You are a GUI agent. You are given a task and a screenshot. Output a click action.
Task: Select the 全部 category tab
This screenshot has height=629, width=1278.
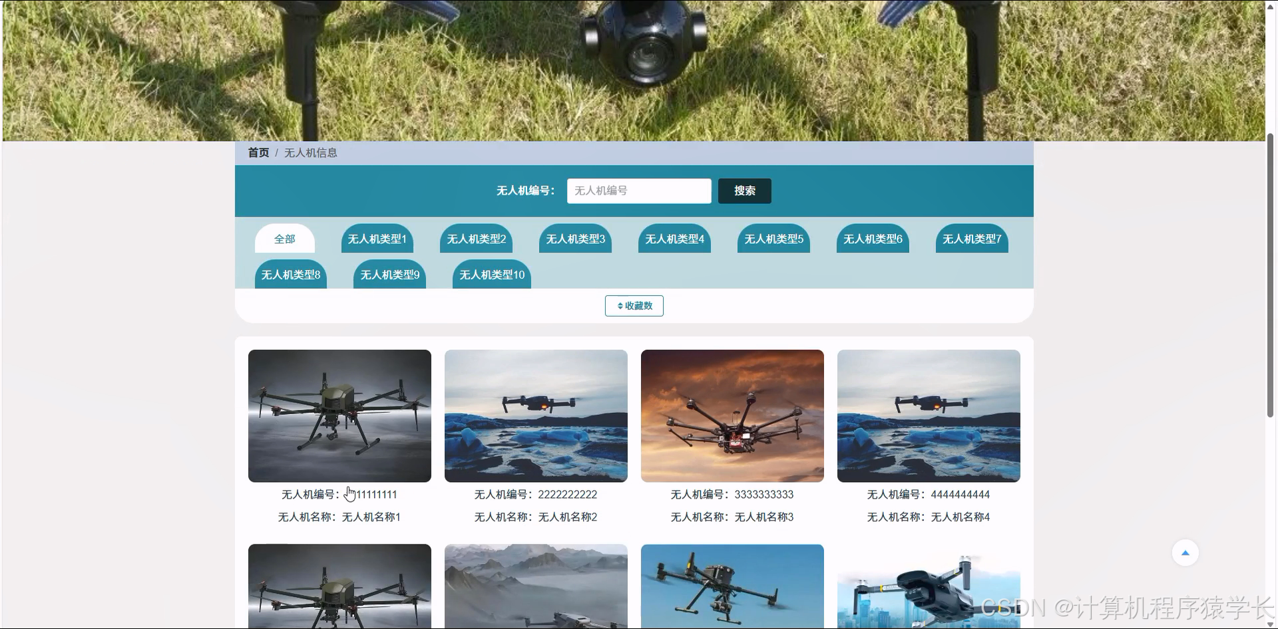pyautogui.click(x=285, y=239)
